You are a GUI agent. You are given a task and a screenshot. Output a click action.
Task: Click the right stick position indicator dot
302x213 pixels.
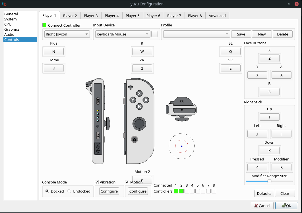click(x=182, y=146)
